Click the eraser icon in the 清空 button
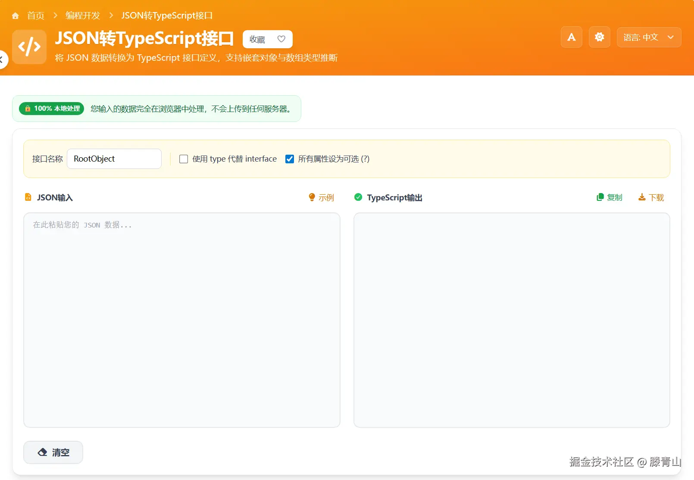Image resolution: width=694 pixels, height=480 pixels. (x=43, y=452)
